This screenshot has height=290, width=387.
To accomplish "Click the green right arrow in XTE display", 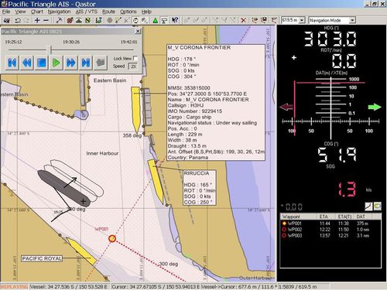I will (x=375, y=107).
